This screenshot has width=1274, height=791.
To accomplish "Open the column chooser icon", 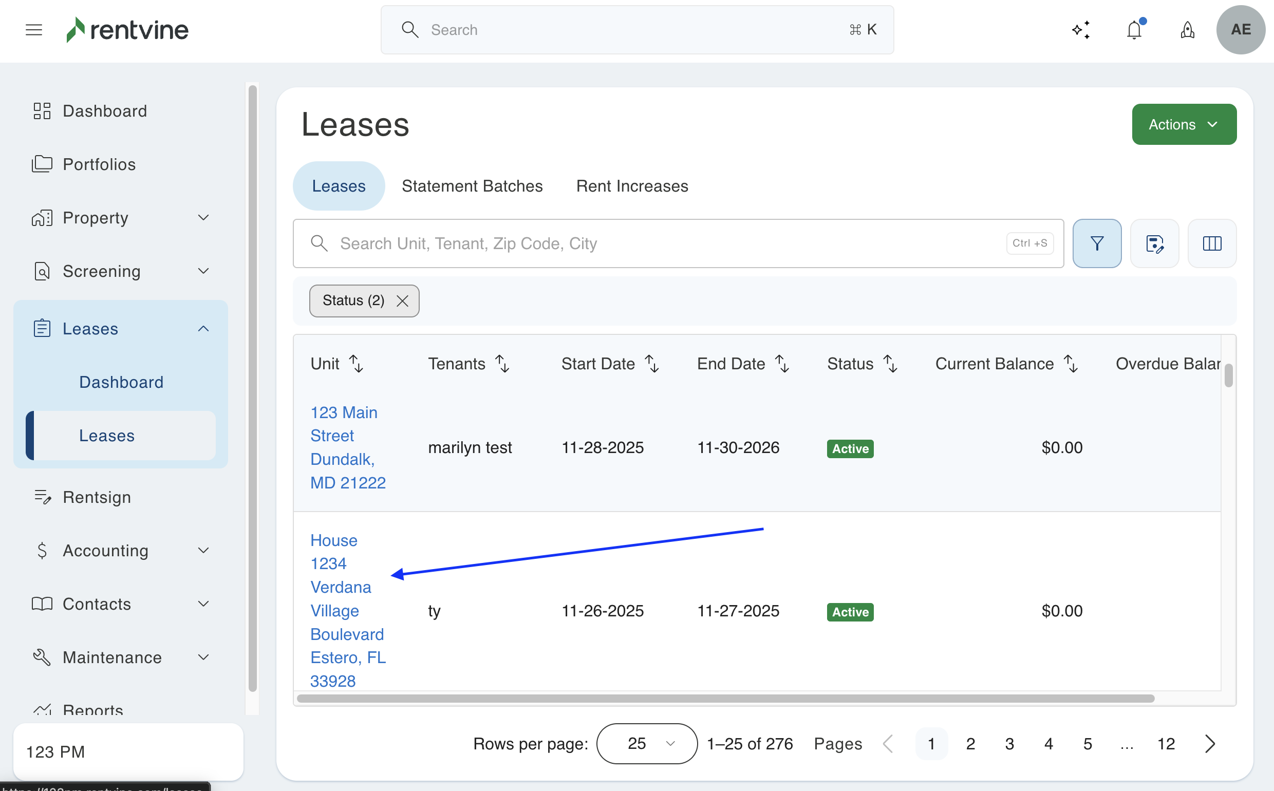I will 1212,243.
